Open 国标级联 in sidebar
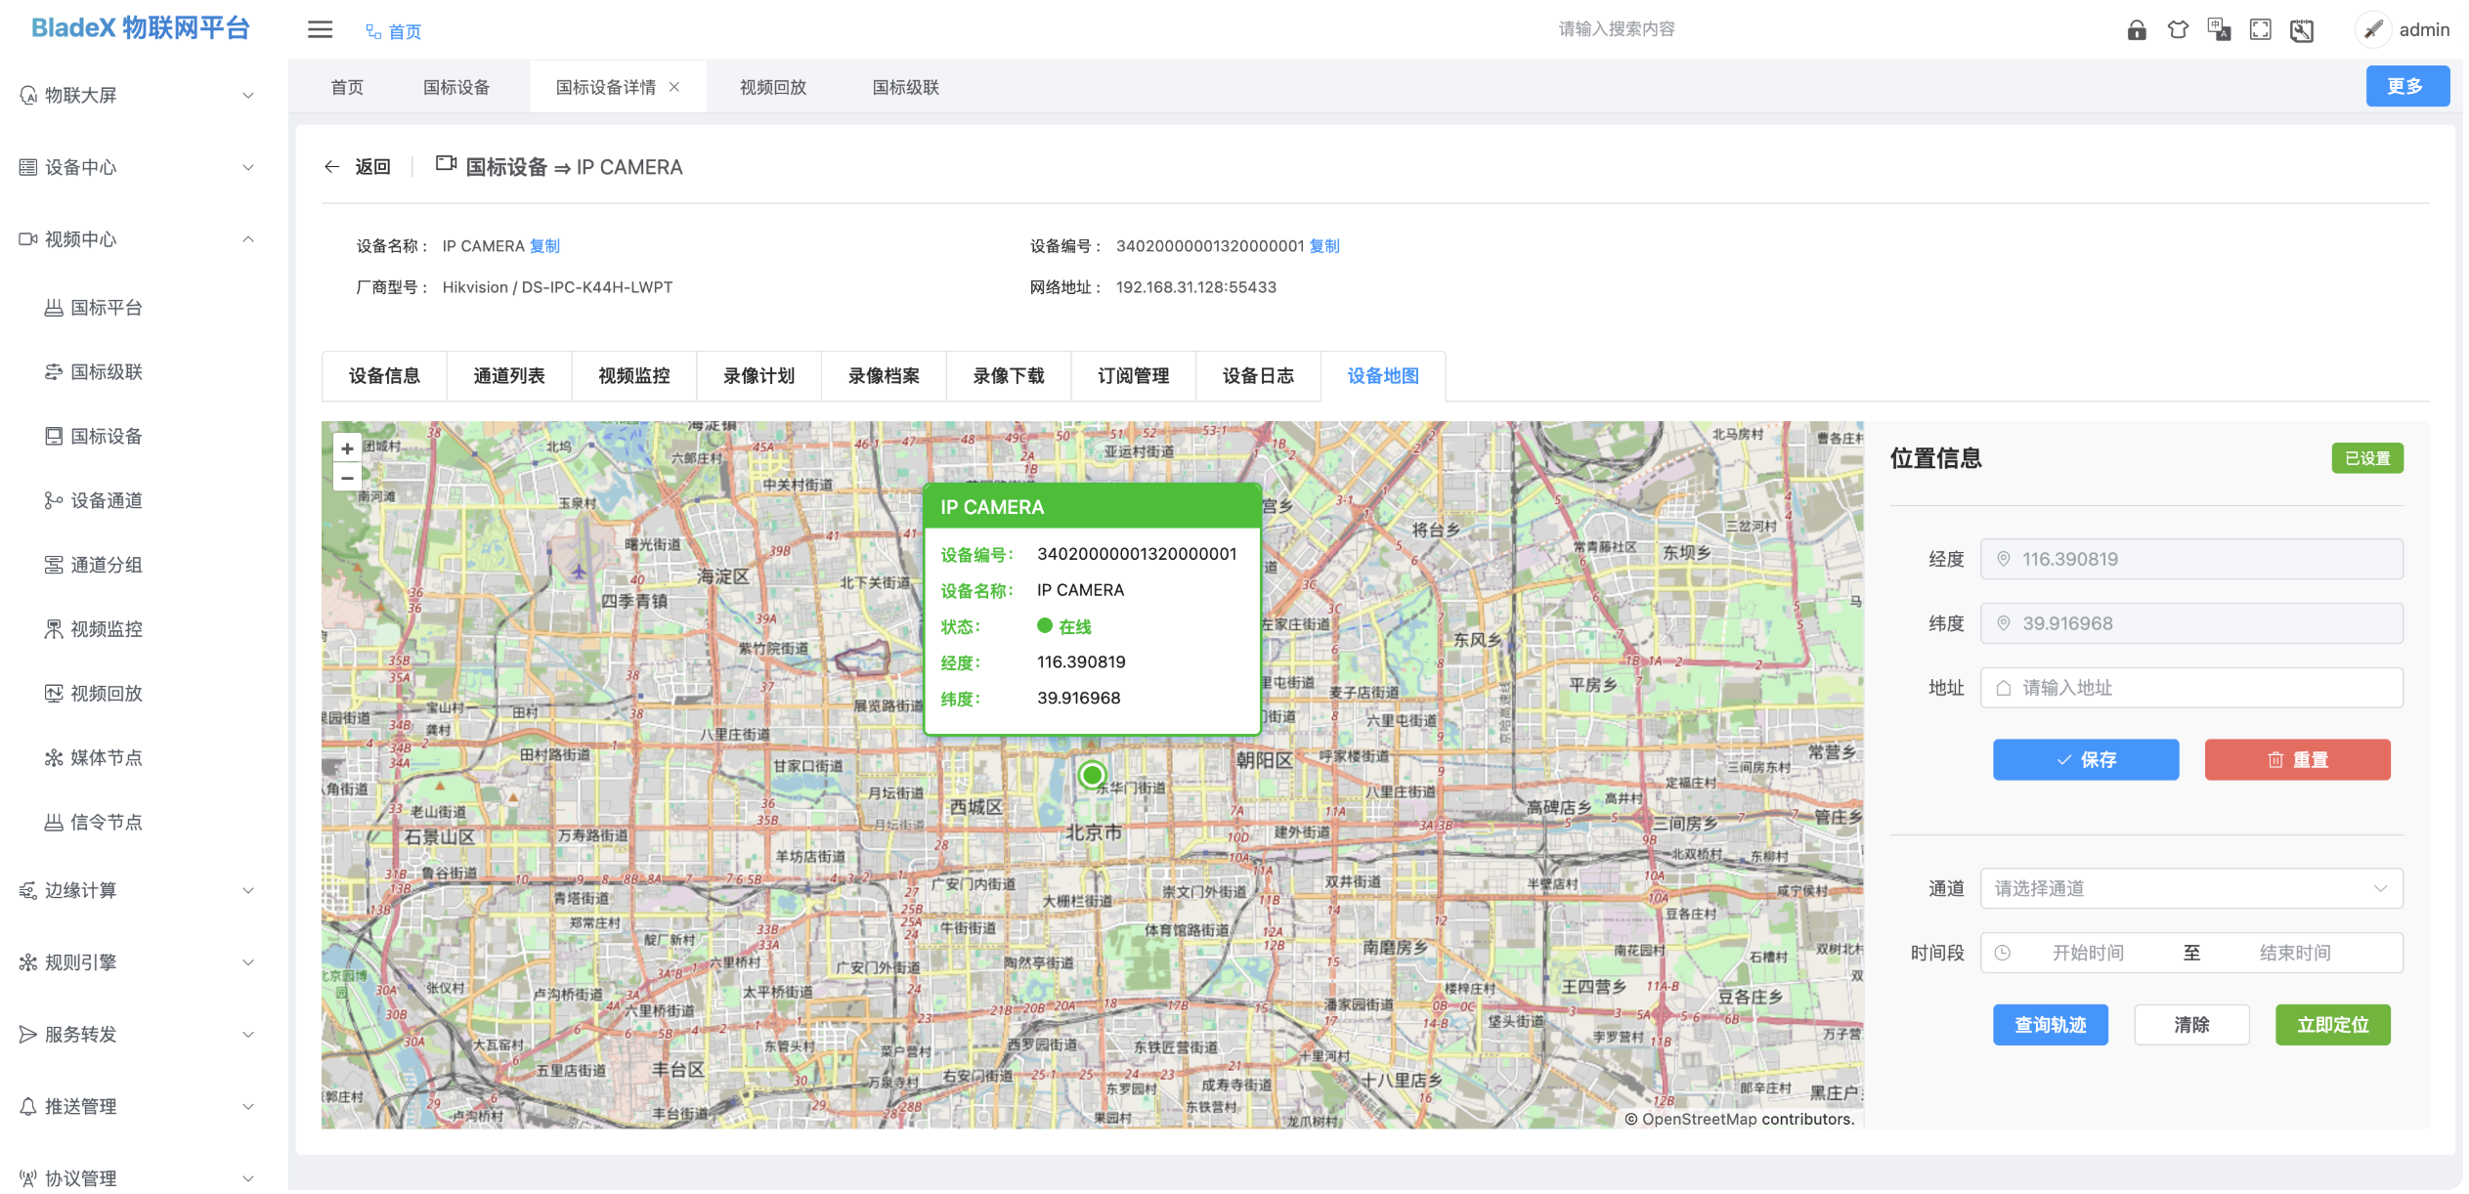 (x=107, y=372)
